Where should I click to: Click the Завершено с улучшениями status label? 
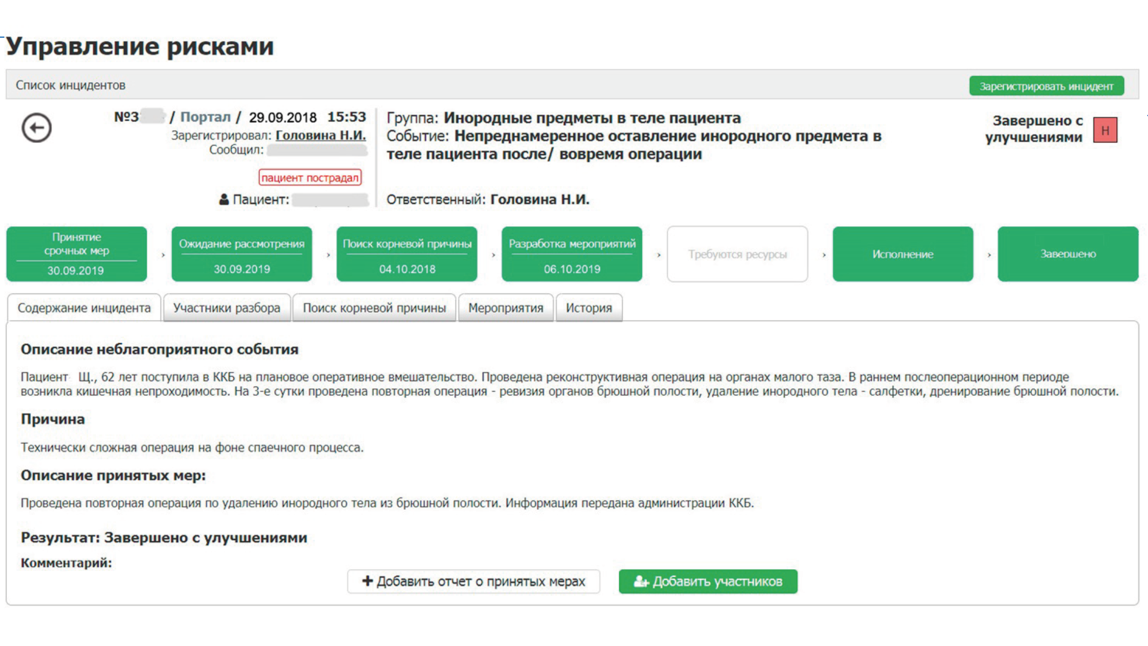click(1034, 129)
